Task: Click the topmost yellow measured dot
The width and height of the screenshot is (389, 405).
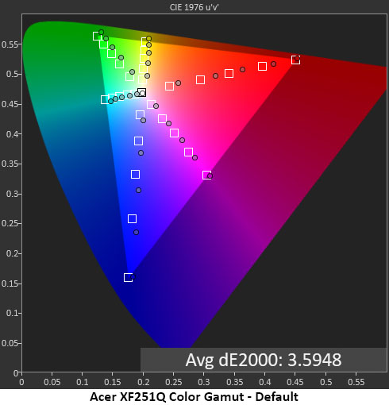Action: tap(148, 39)
